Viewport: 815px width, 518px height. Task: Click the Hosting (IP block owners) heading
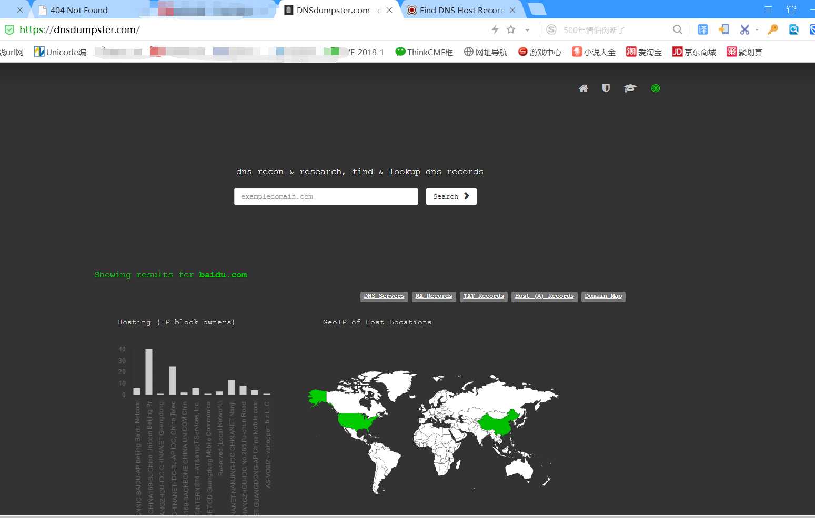[176, 322]
